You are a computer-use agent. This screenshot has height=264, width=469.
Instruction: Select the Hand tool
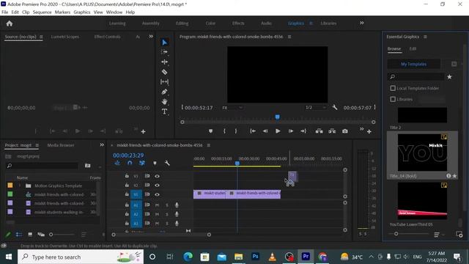[164, 102]
